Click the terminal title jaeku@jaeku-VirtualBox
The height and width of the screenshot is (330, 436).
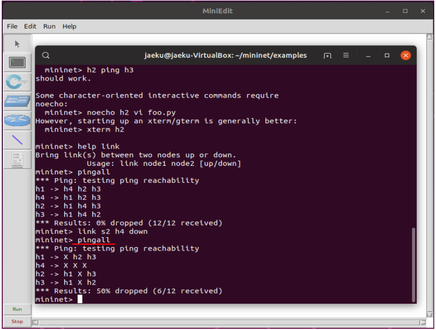coord(225,55)
